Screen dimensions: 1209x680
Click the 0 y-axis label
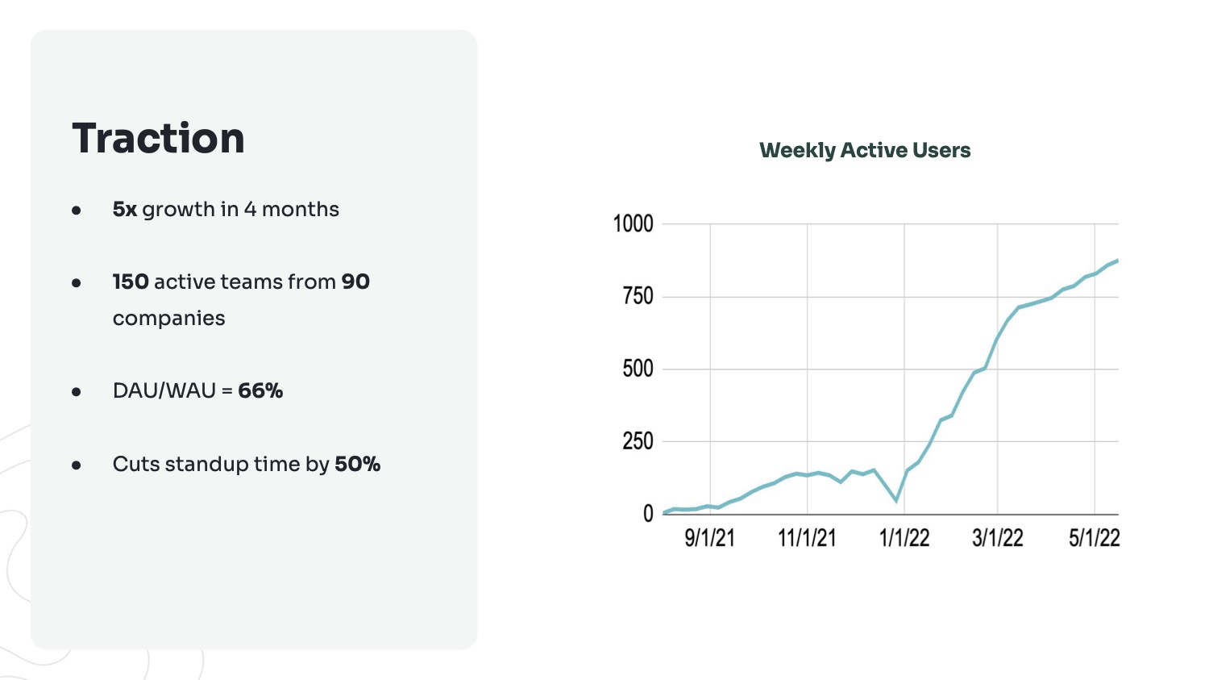coord(648,514)
